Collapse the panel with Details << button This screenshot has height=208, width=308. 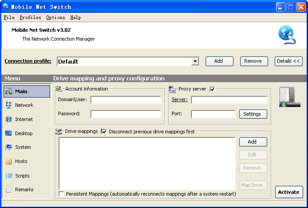coord(289,61)
